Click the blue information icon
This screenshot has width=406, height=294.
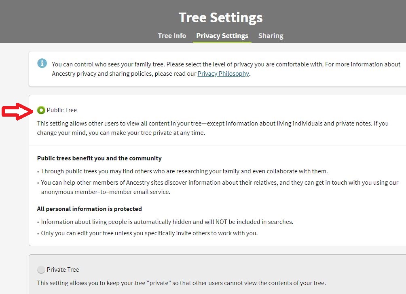[42, 63]
